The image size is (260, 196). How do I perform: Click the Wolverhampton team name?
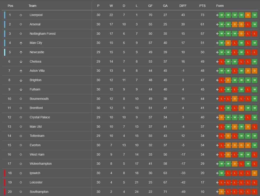pyautogui.click(x=41, y=164)
